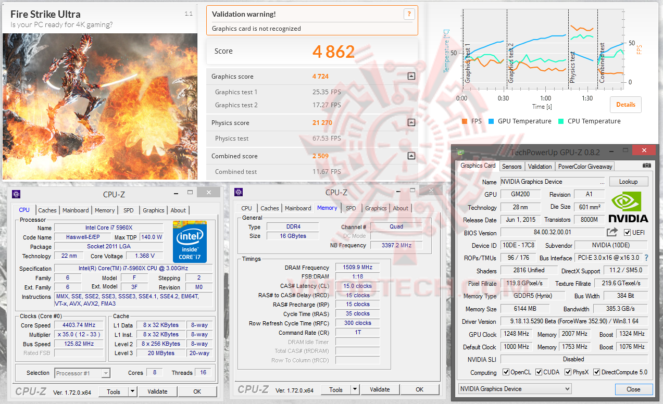Select the Graphics Card tab in GPU-Z
The height and width of the screenshot is (404, 663).
coord(478,166)
